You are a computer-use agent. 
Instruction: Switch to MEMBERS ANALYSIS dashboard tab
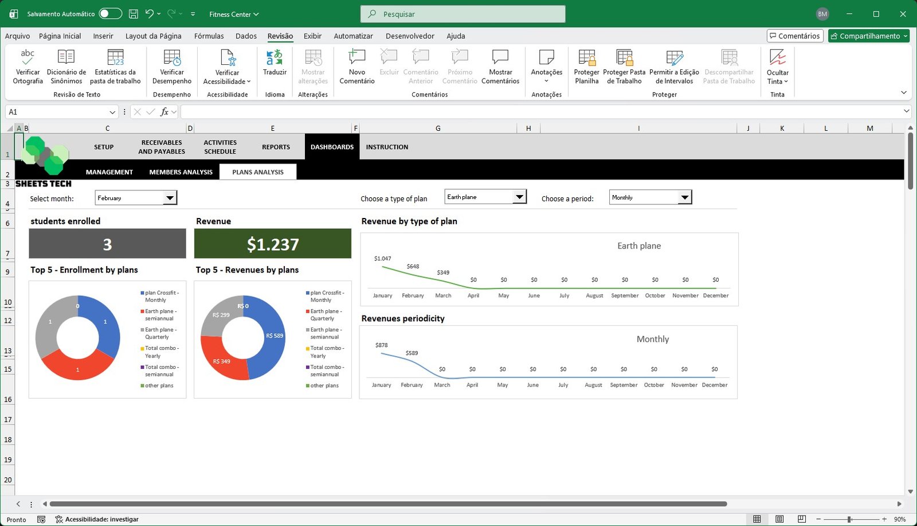(x=181, y=172)
